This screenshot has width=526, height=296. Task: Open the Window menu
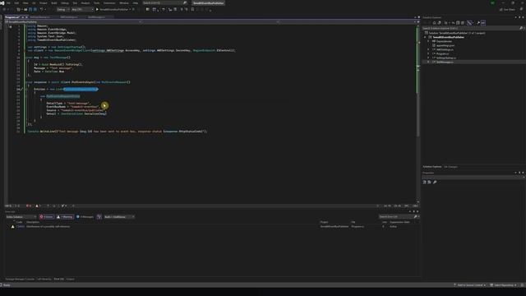point(124,2)
